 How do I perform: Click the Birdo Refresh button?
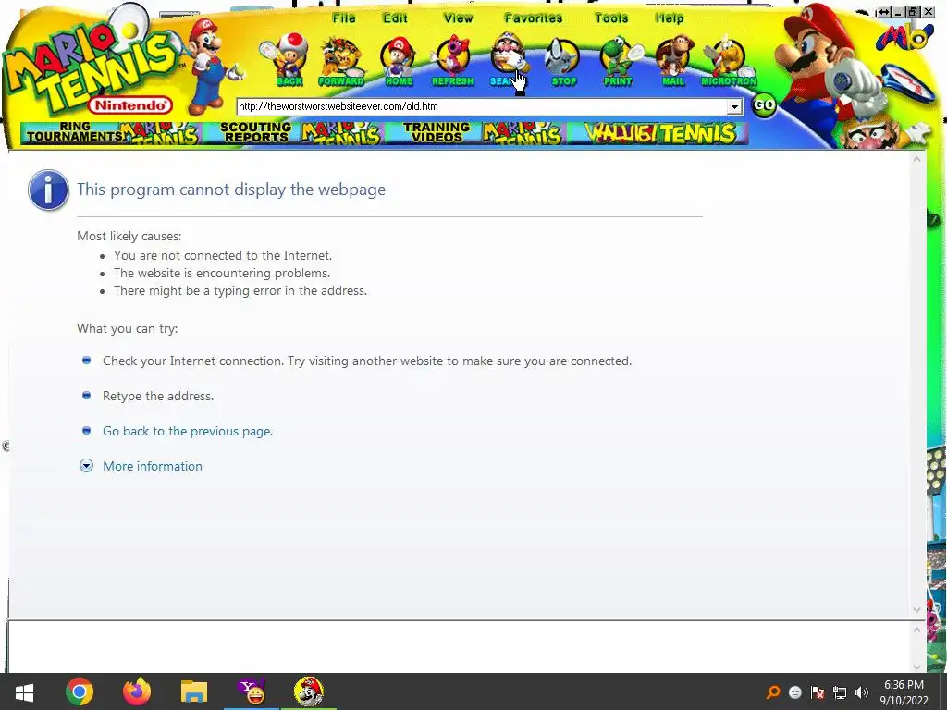click(x=452, y=60)
